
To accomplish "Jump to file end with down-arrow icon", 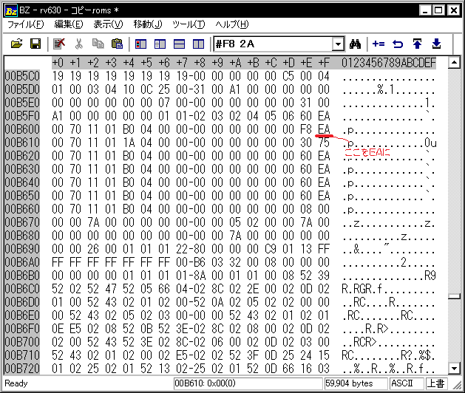I will tap(436, 44).
